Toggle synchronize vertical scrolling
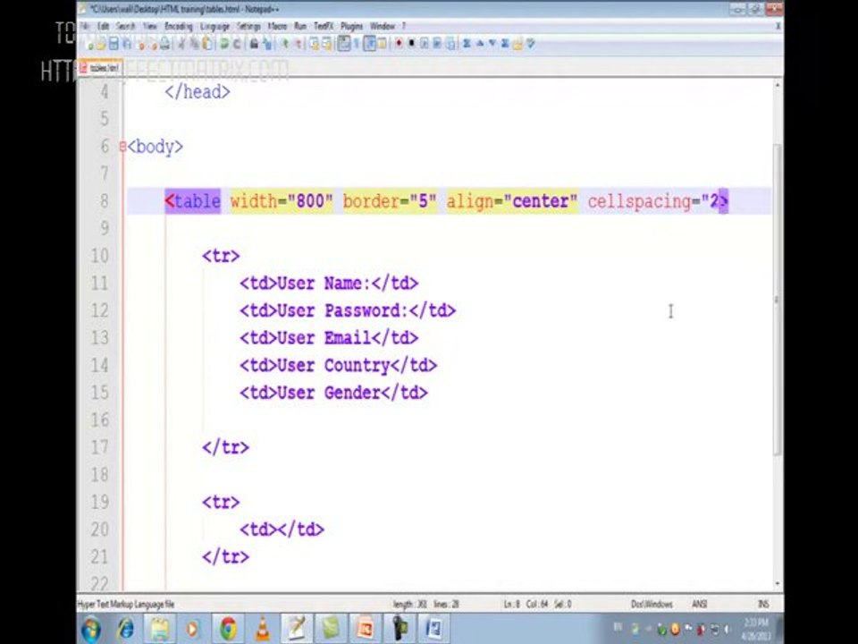Viewport: 858px width, 644px height. tap(314, 45)
